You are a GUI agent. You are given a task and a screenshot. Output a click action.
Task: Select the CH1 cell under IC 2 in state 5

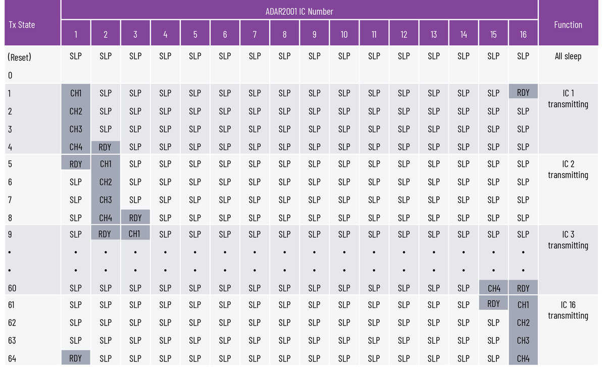(106, 164)
